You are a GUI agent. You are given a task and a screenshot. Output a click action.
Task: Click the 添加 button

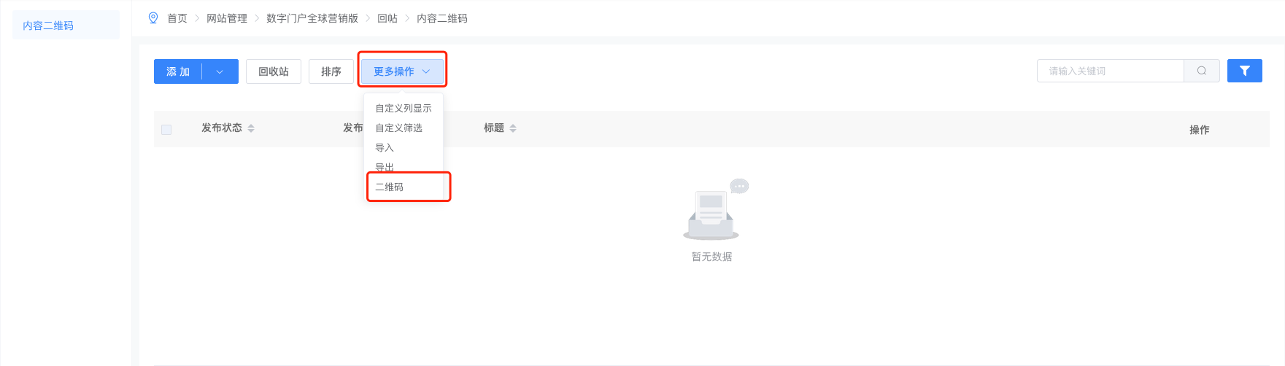coord(178,71)
